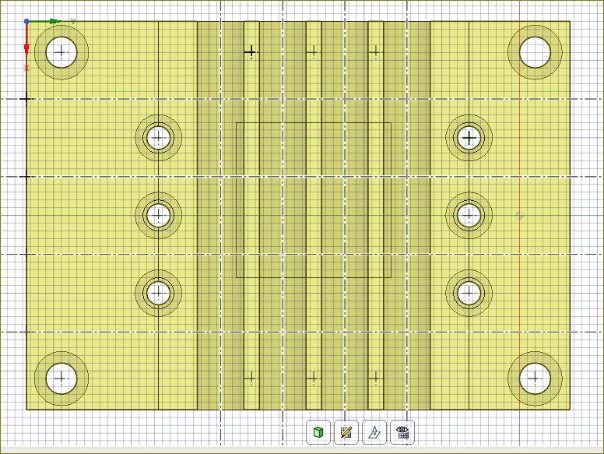Pick the lower counterbored hole on right side
604x454 pixels.
469,293
